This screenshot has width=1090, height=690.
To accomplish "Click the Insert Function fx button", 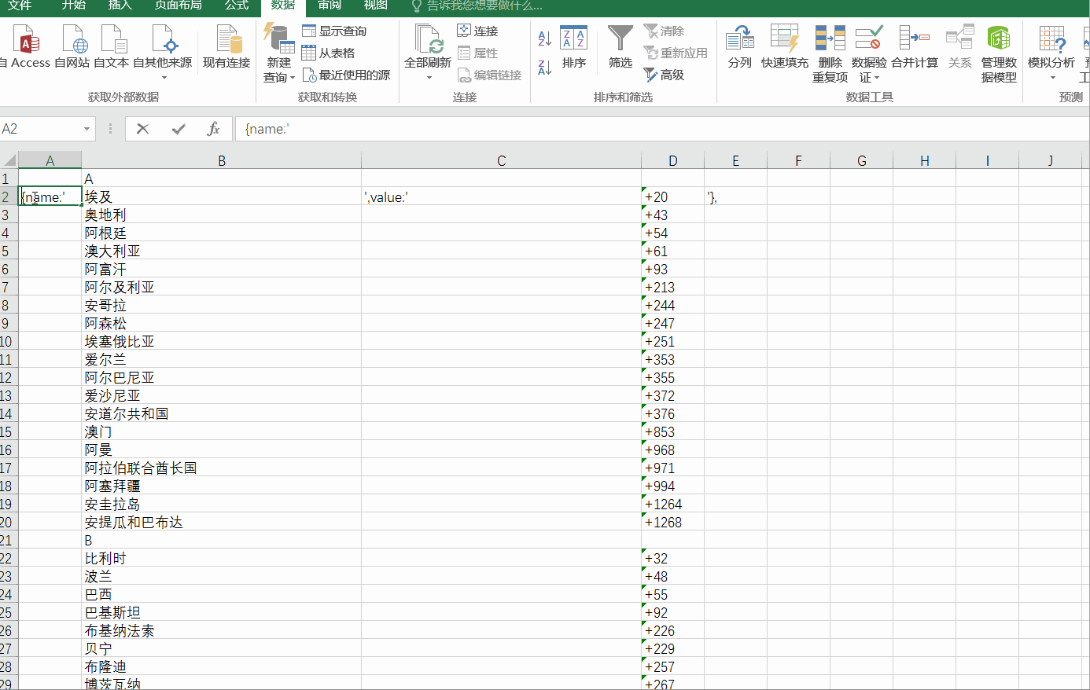I will [213, 129].
